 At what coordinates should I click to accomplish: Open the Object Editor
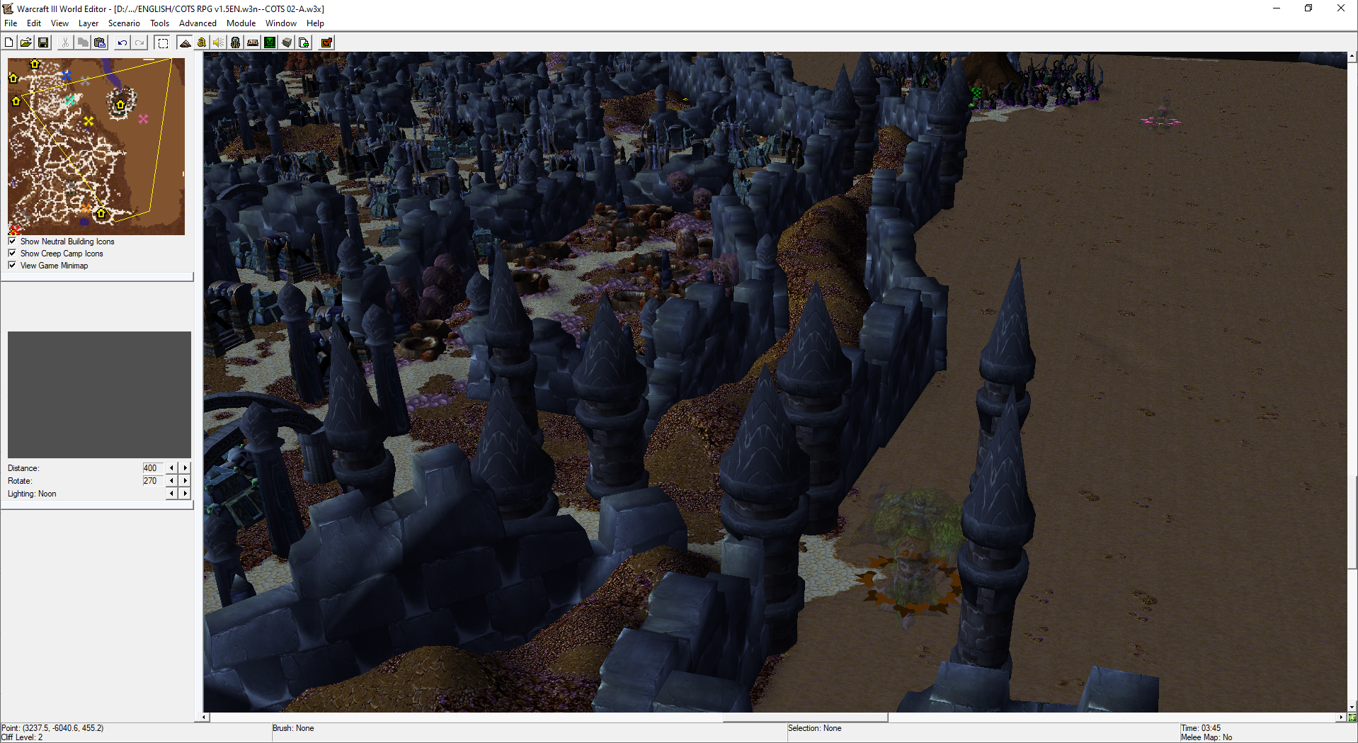pos(236,42)
